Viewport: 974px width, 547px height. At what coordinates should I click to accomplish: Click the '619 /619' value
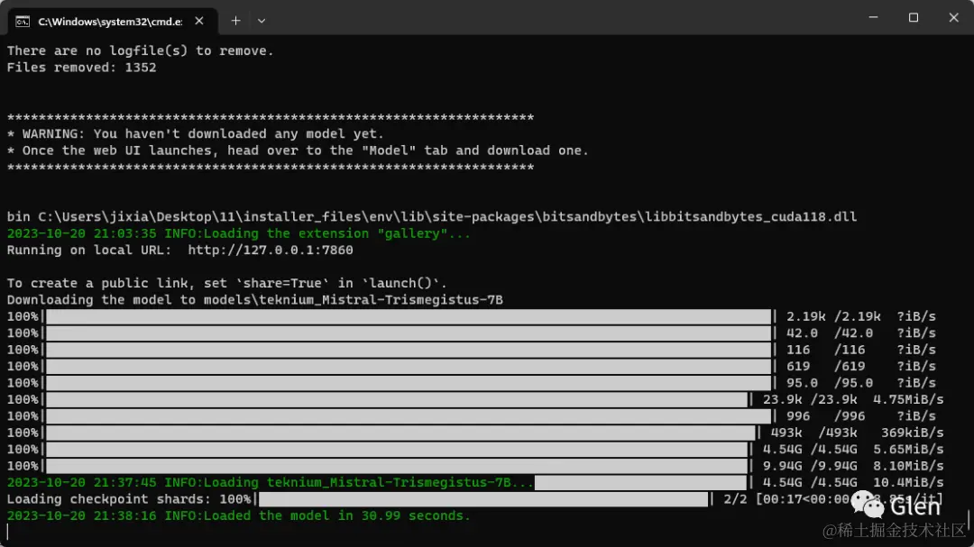[x=825, y=367]
